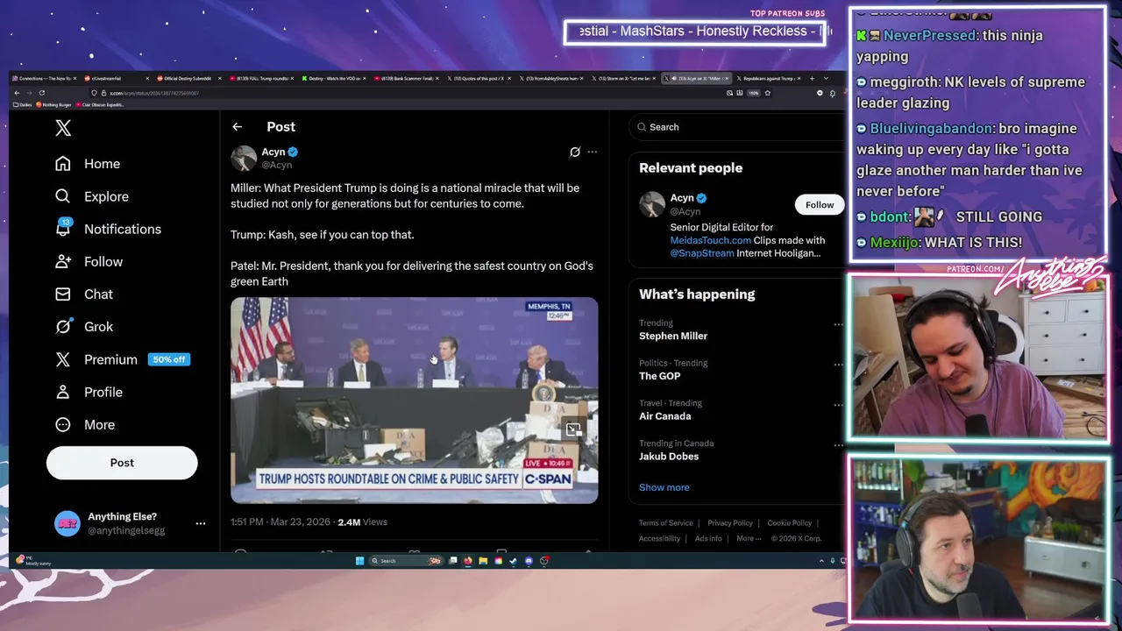Screen dimensions: 1122x631
Task: Open the Clair Obscur Expedition bookmark
Action: 101,104
